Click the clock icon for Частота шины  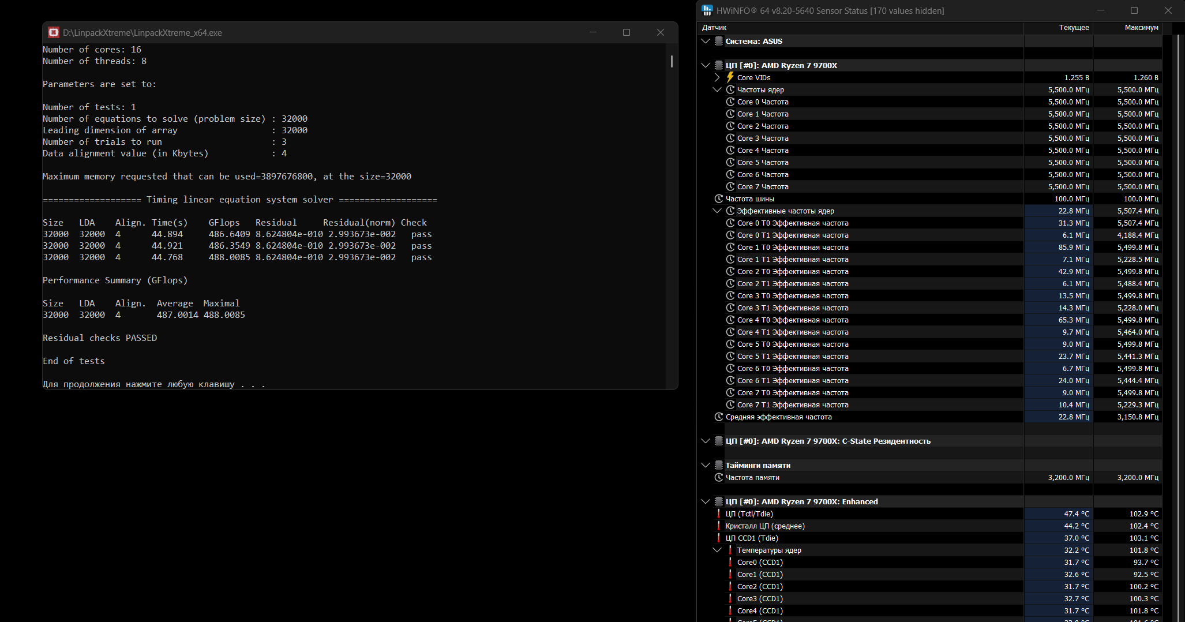[719, 198]
